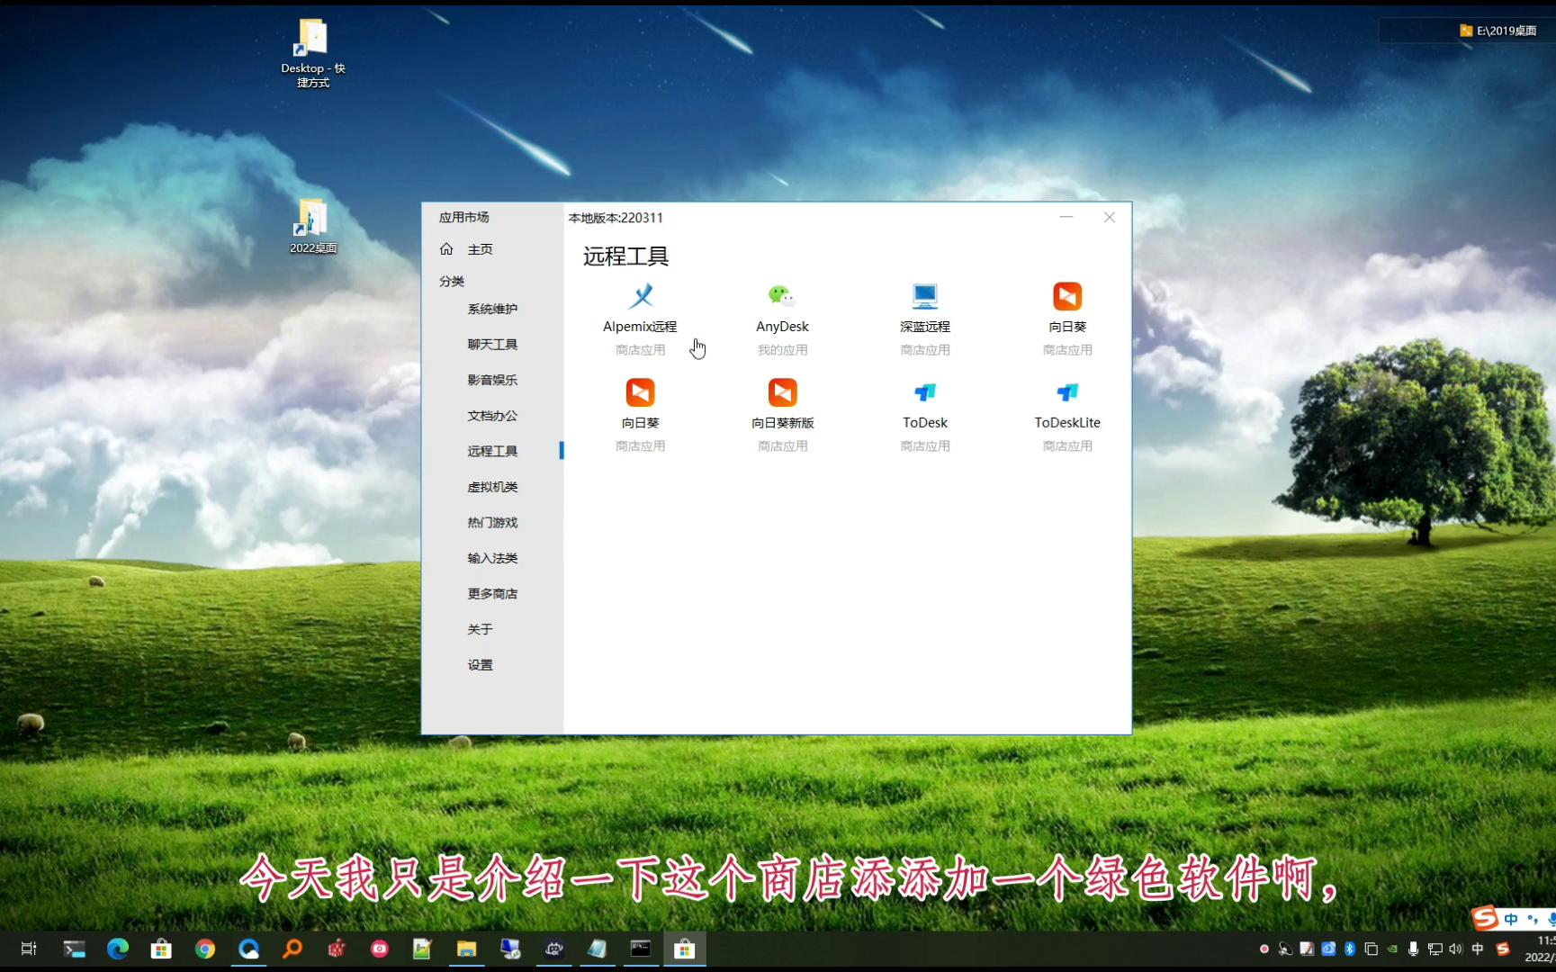Open the orange magnifier search taskbar icon

(x=292, y=949)
